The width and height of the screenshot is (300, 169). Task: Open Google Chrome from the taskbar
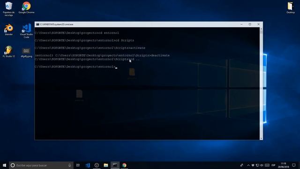(124, 165)
